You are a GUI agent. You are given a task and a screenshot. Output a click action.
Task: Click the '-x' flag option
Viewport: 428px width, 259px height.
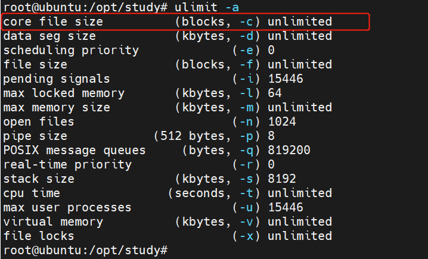point(246,236)
